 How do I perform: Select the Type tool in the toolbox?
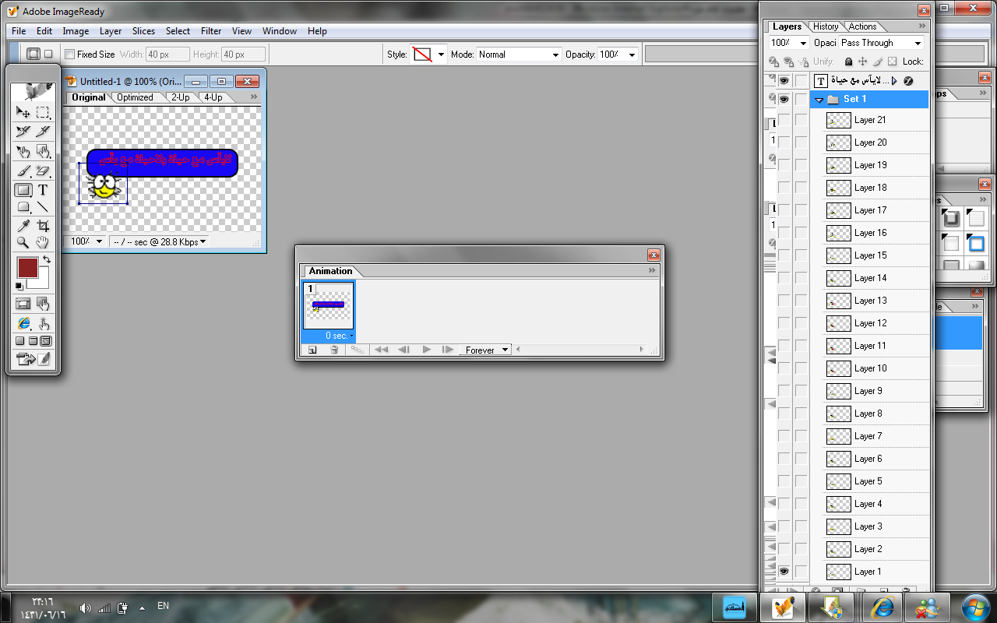point(43,189)
